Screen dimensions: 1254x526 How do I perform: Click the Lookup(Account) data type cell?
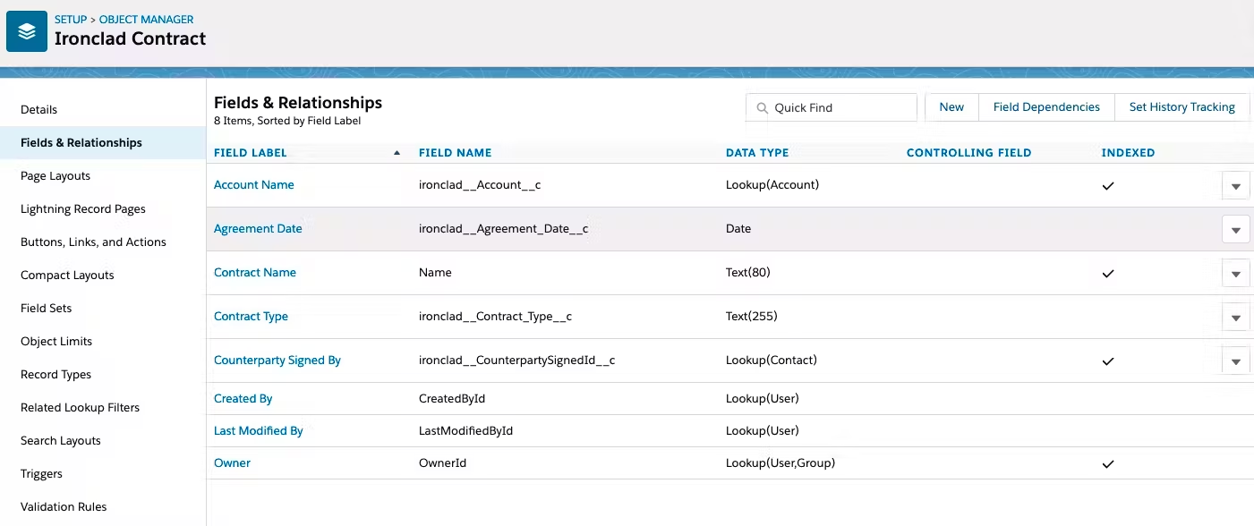point(772,185)
